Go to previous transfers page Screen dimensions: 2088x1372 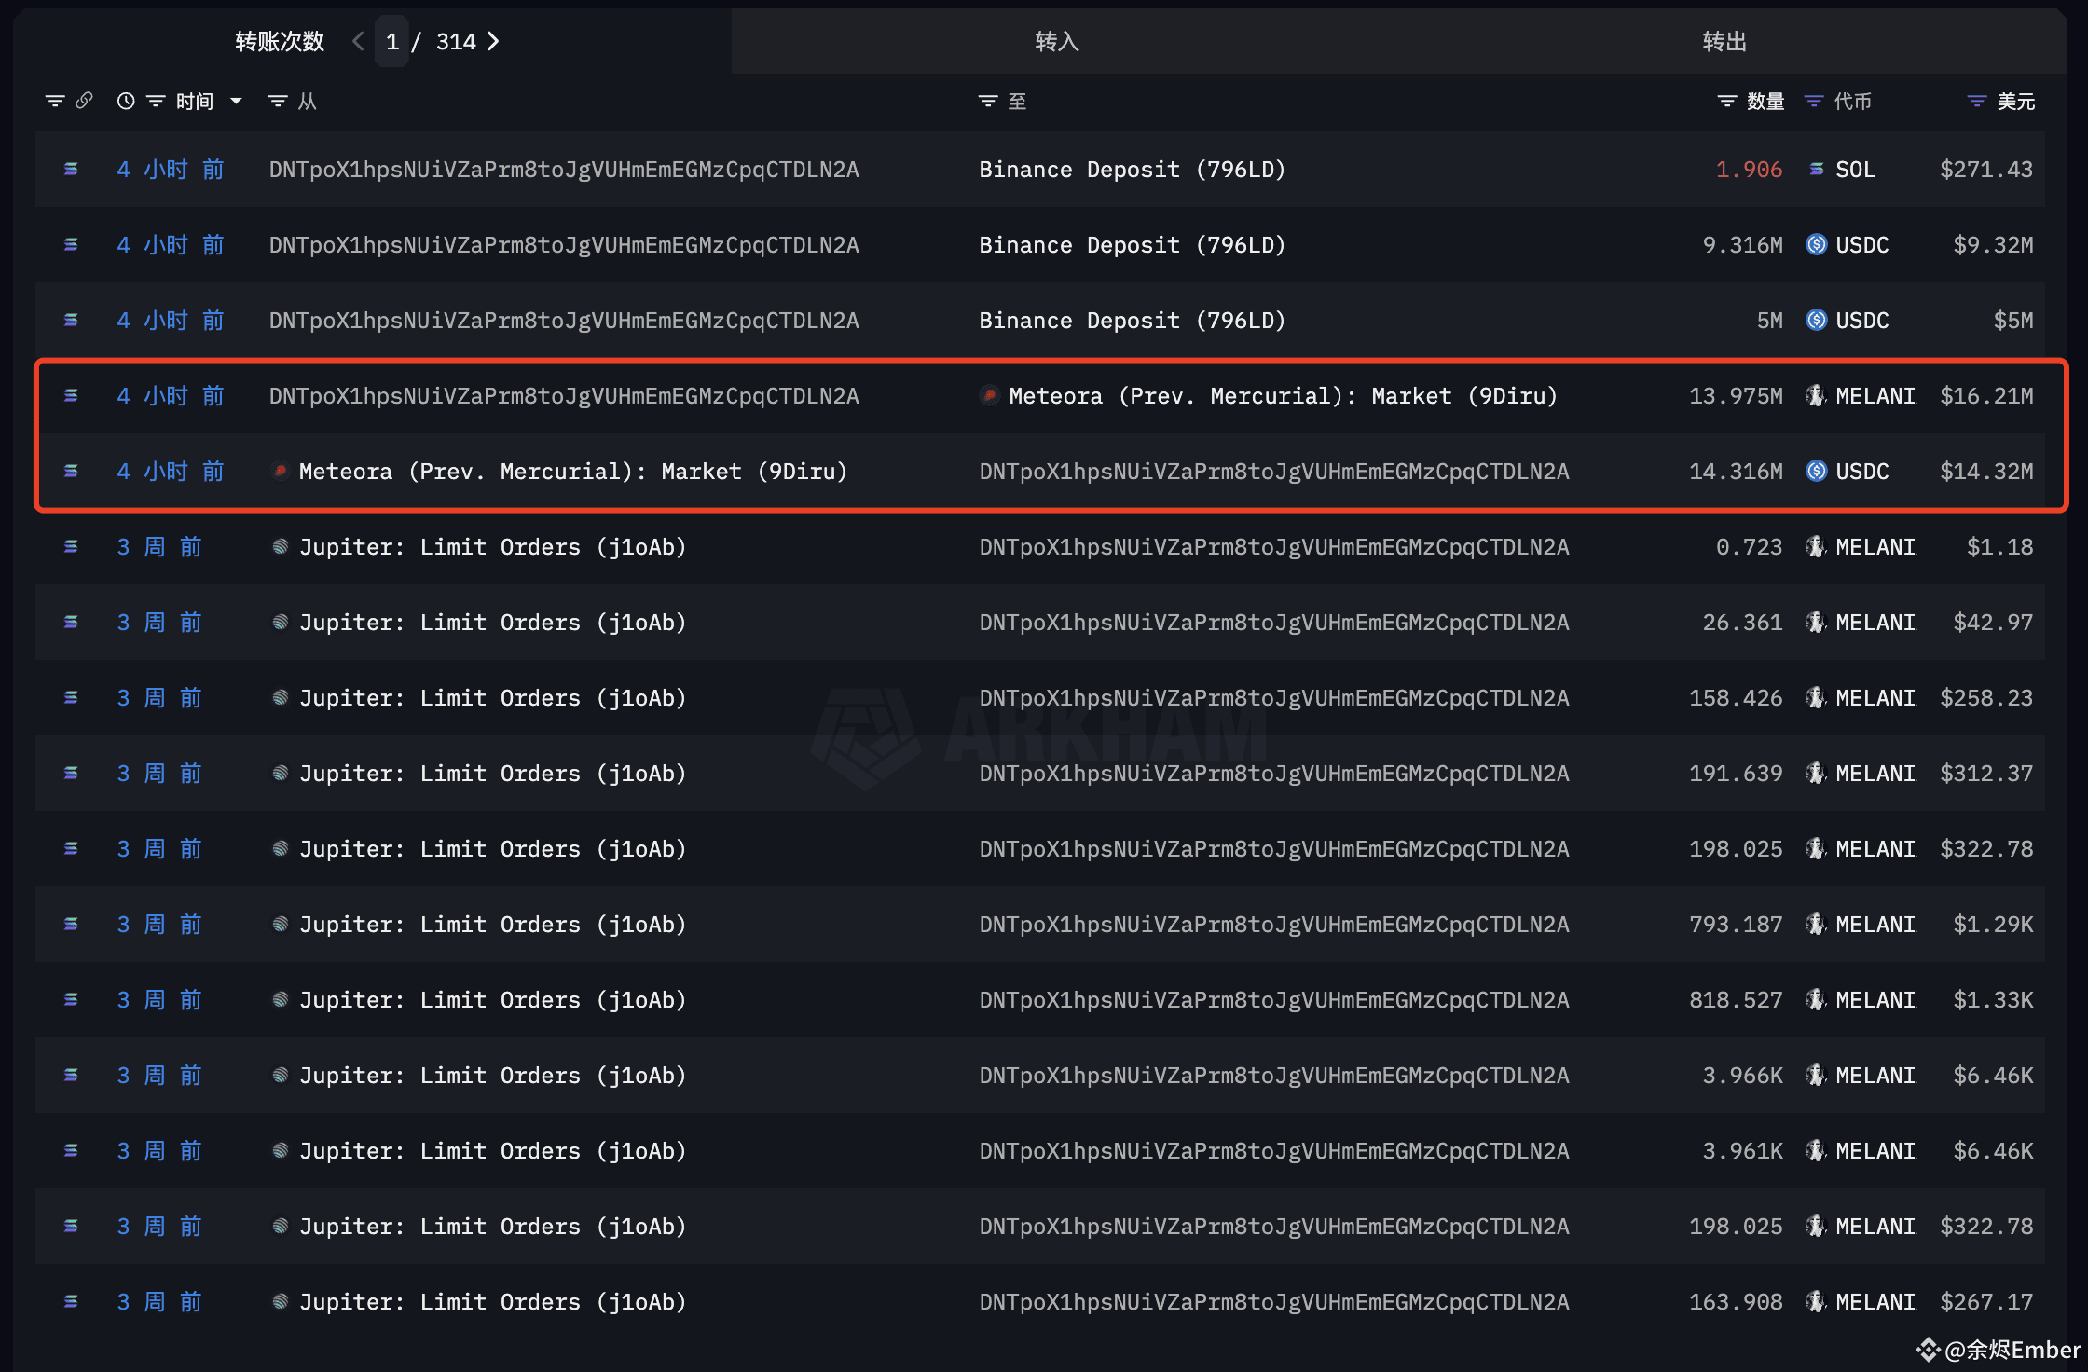(359, 42)
